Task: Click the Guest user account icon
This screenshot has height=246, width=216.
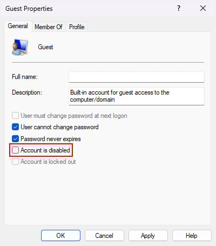Action: [19, 47]
